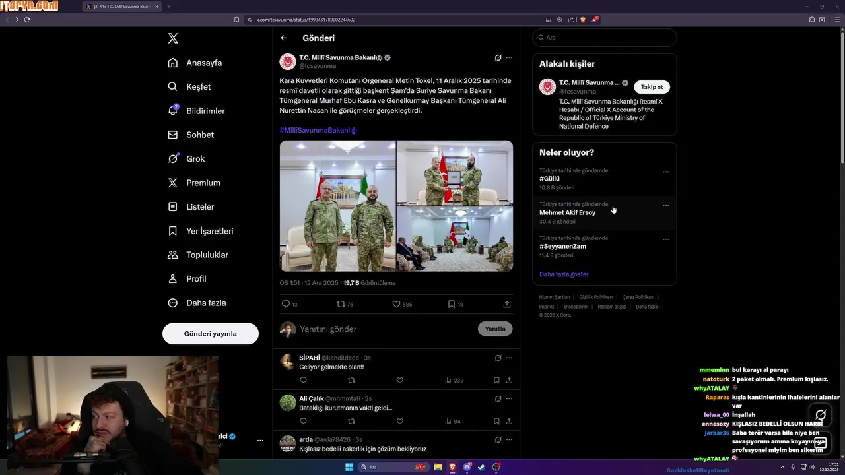Like the main post with 585 likes

(x=402, y=304)
